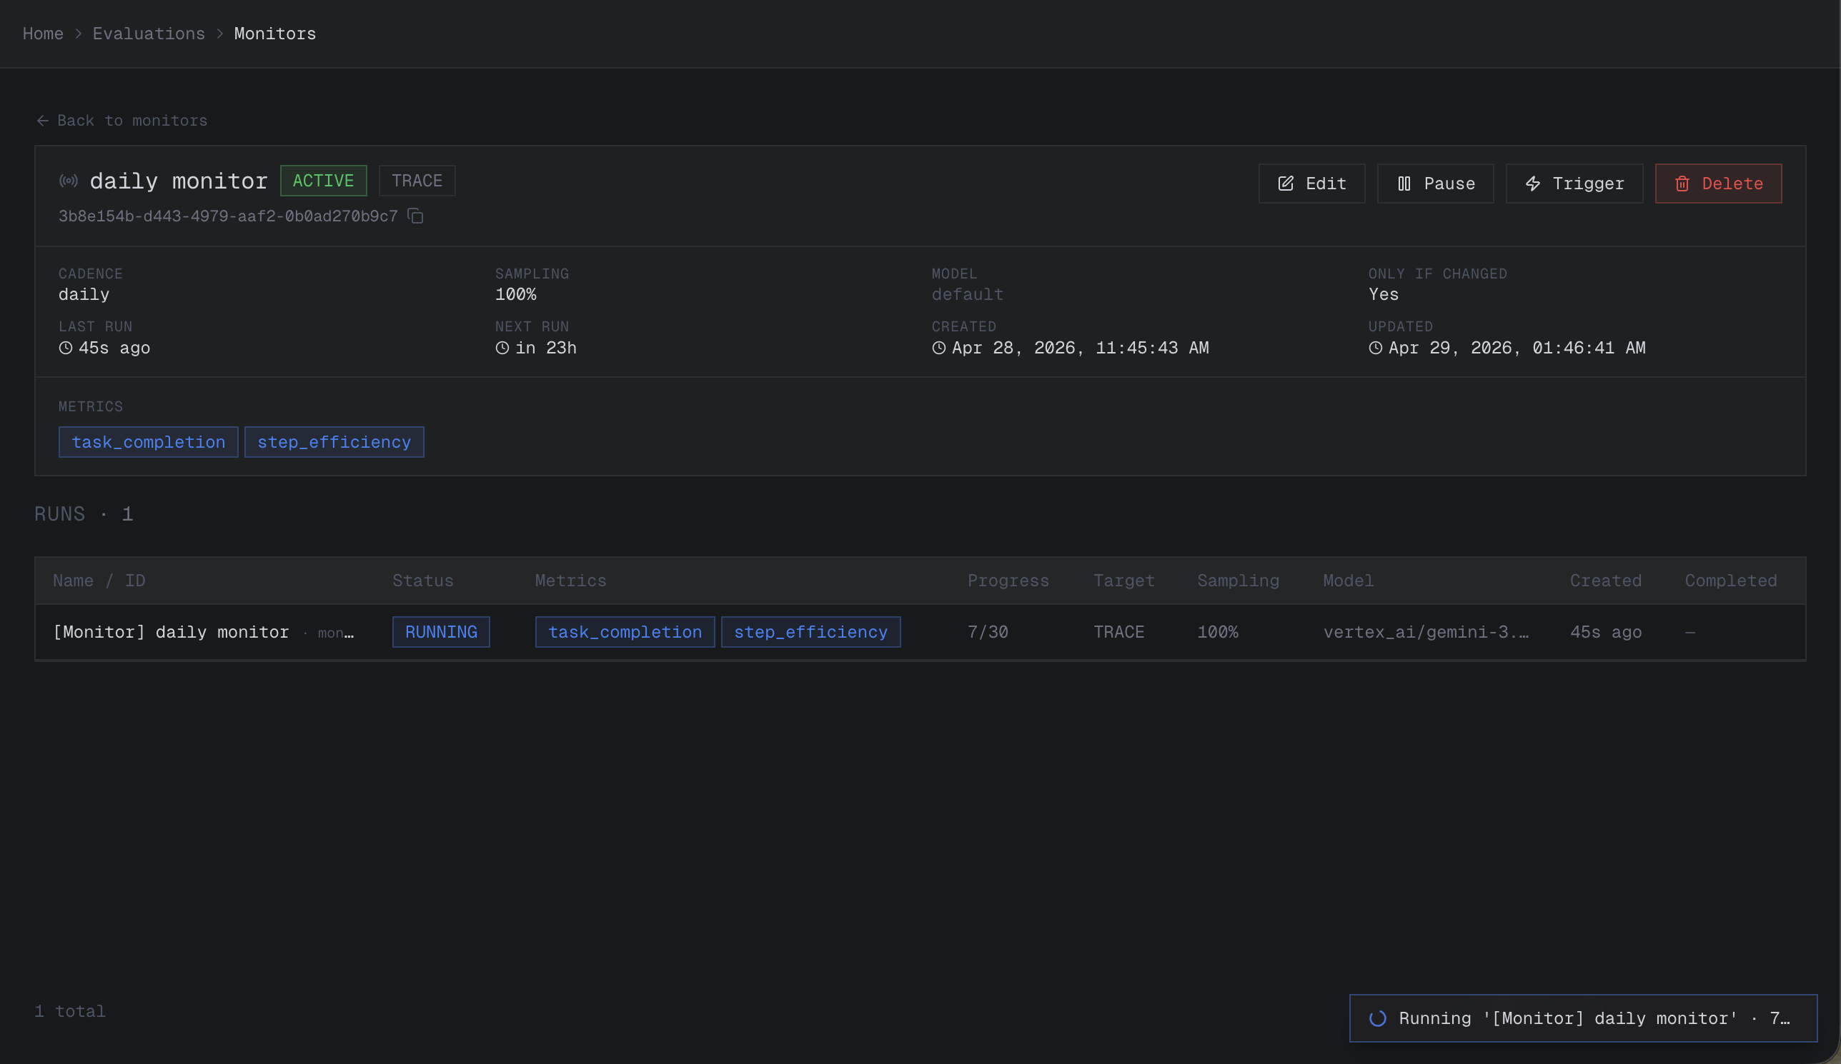This screenshot has height=1064, width=1841.
Task: Click the RUNS · 1 heading
Action: [x=84, y=514]
